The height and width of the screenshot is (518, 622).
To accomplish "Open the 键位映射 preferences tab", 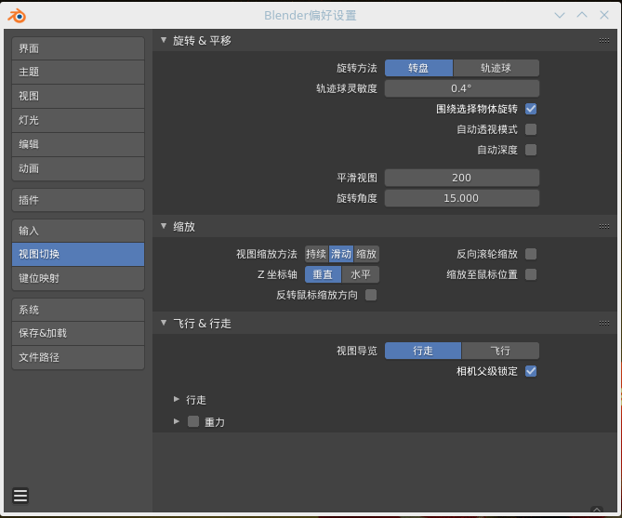I will pos(78,279).
